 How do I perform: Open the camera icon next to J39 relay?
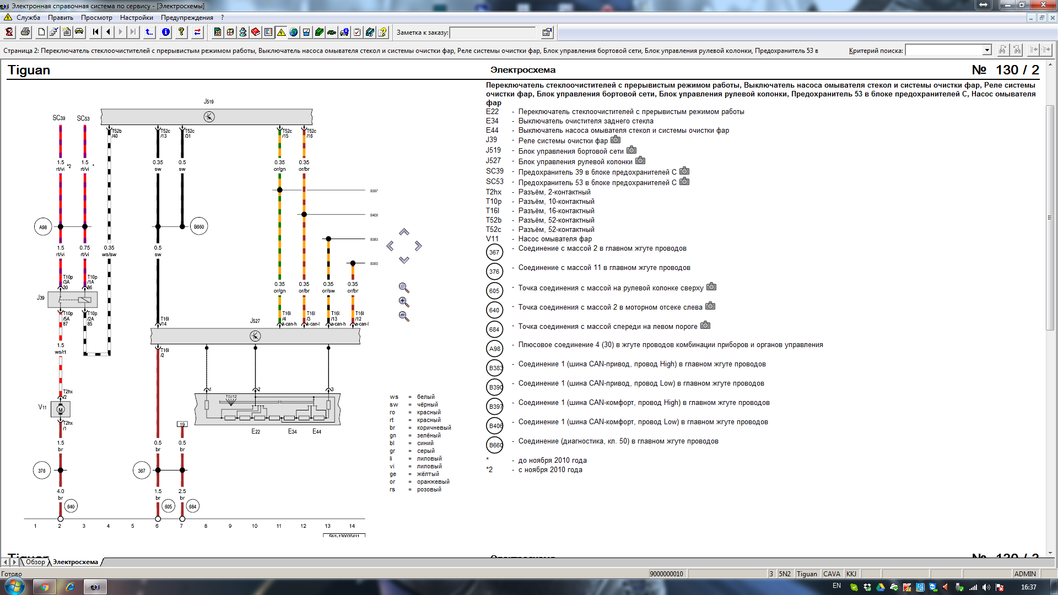(x=616, y=140)
